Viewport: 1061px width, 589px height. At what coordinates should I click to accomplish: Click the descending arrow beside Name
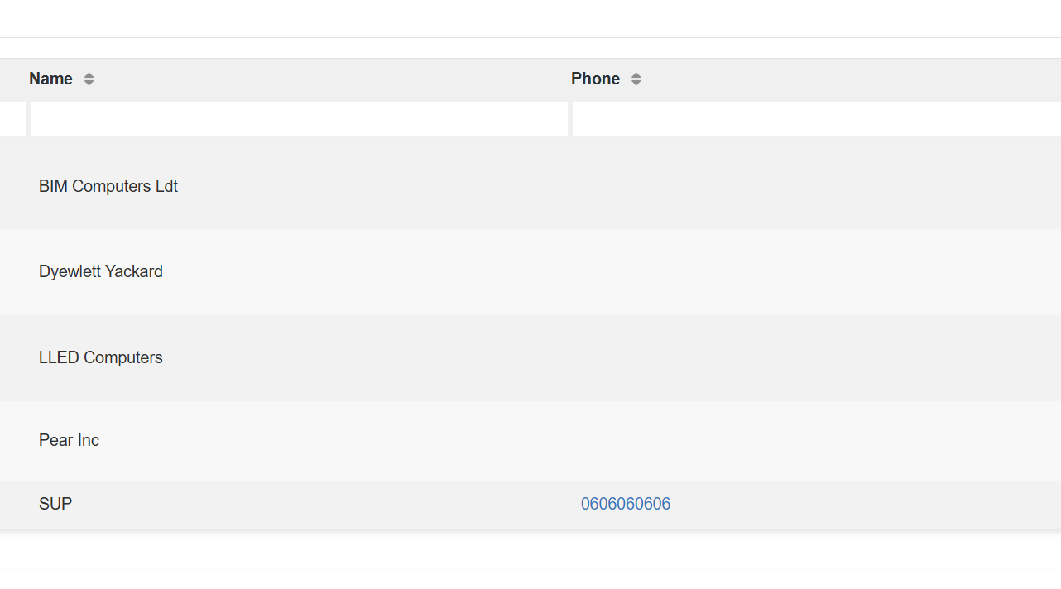pos(89,83)
